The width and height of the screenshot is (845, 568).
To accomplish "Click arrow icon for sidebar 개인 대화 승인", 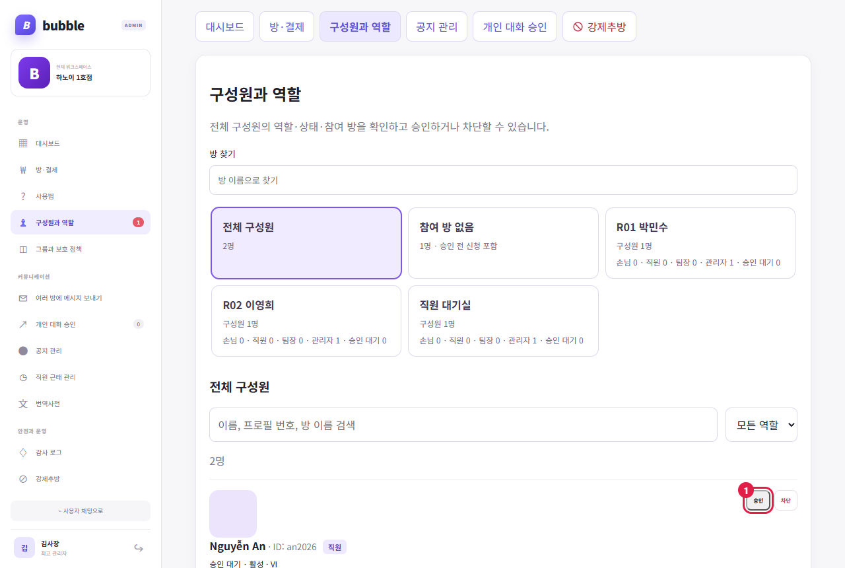I will (x=23, y=324).
